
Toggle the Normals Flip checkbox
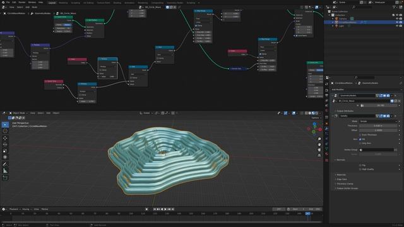[360, 165]
